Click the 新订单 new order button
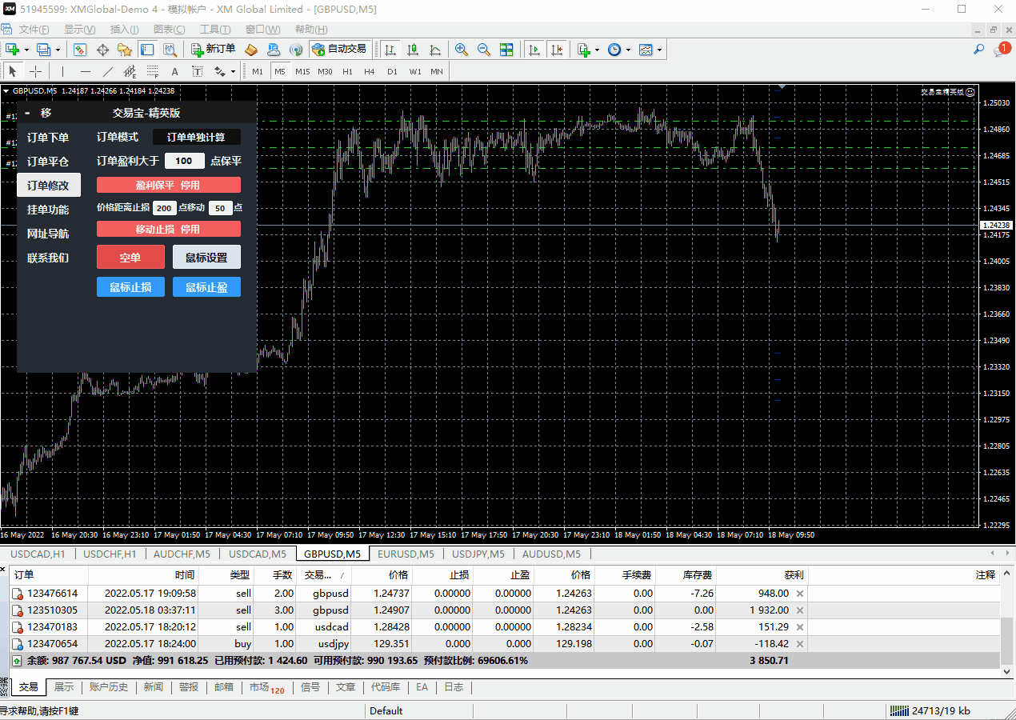The height and width of the screenshot is (720, 1016). click(x=213, y=50)
